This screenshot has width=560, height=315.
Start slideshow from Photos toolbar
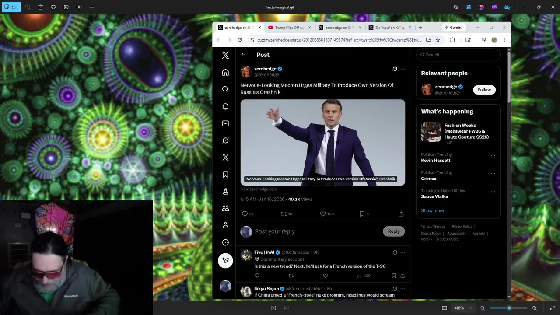79,7
